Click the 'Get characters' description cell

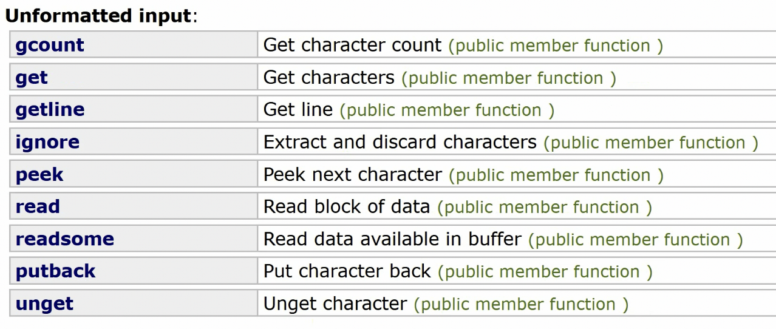pyautogui.click(x=328, y=78)
